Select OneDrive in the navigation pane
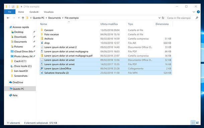This screenshot has height=128, width=204. tap(18, 82)
